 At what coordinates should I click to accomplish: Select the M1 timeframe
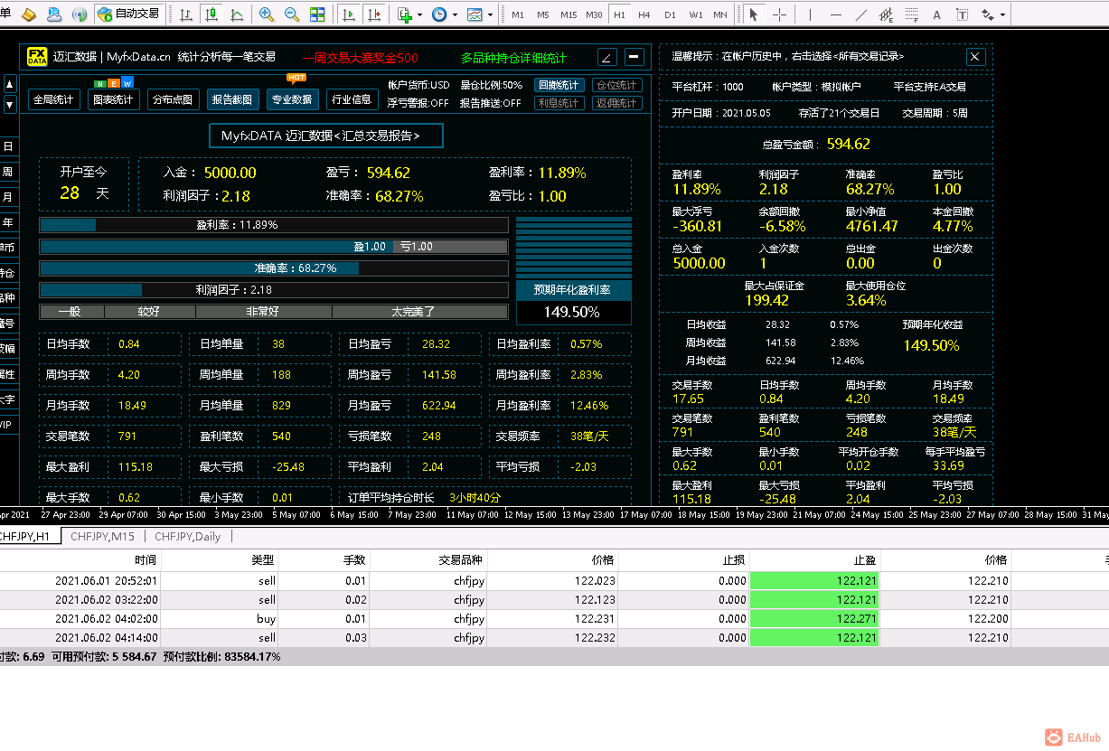pyautogui.click(x=518, y=14)
